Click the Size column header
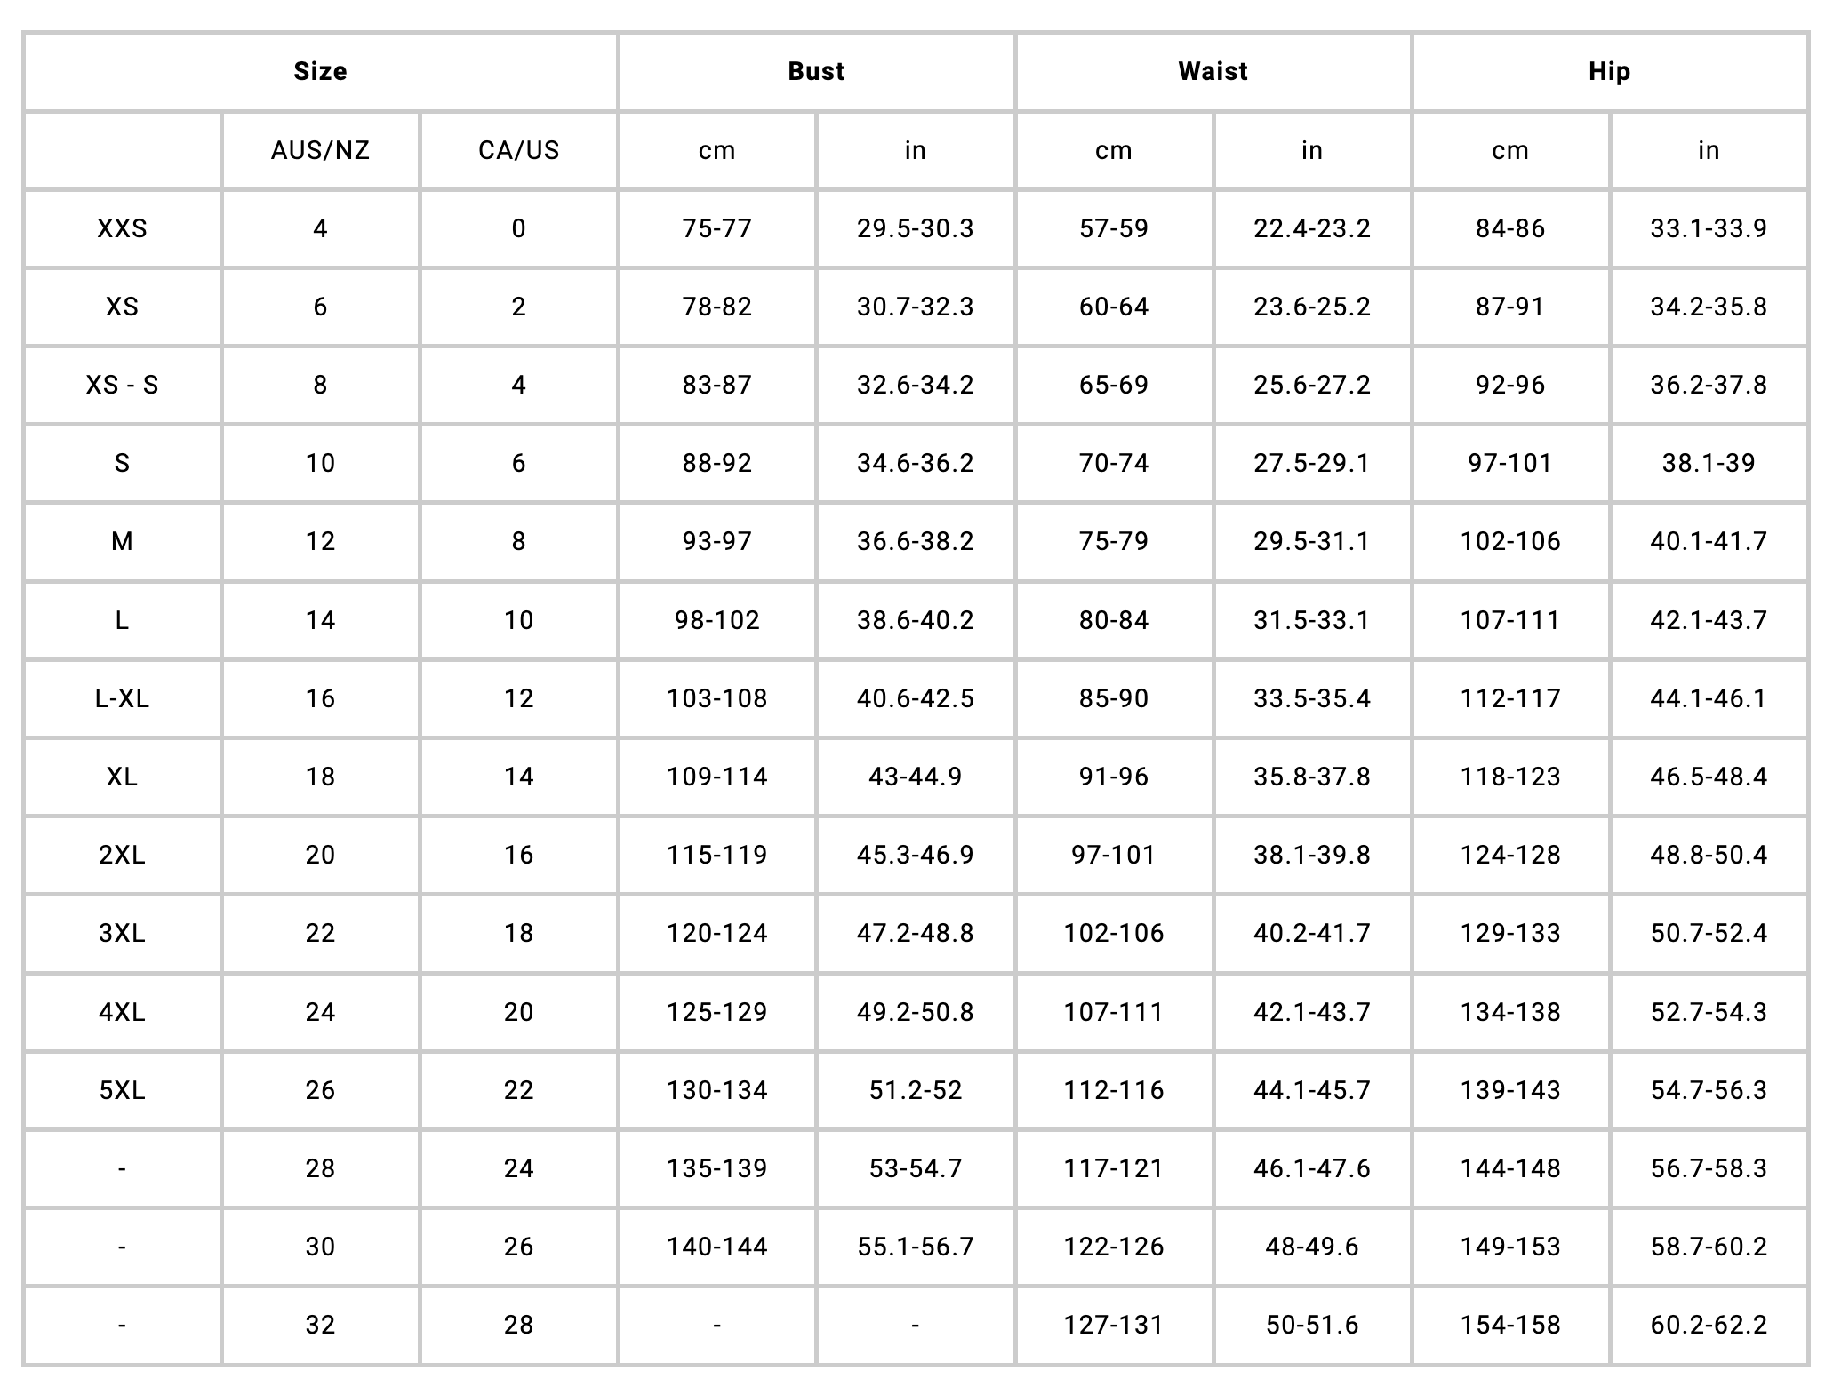The width and height of the screenshot is (1833, 1386). 320,71
